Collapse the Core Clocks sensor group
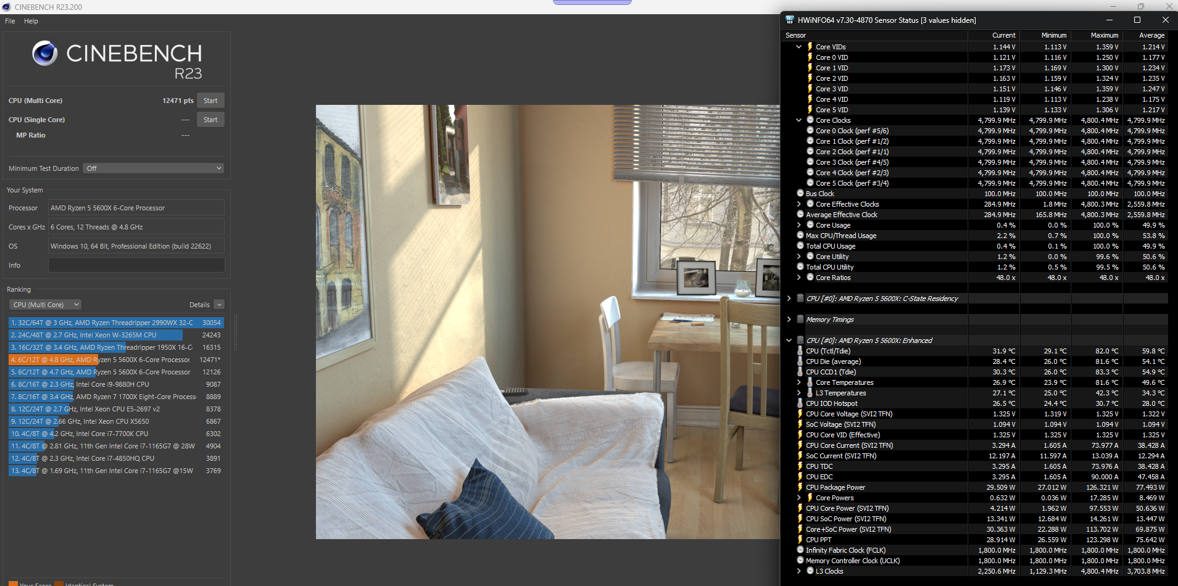This screenshot has height=586, width=1178. pyautogui.click(x=798, y=120)
